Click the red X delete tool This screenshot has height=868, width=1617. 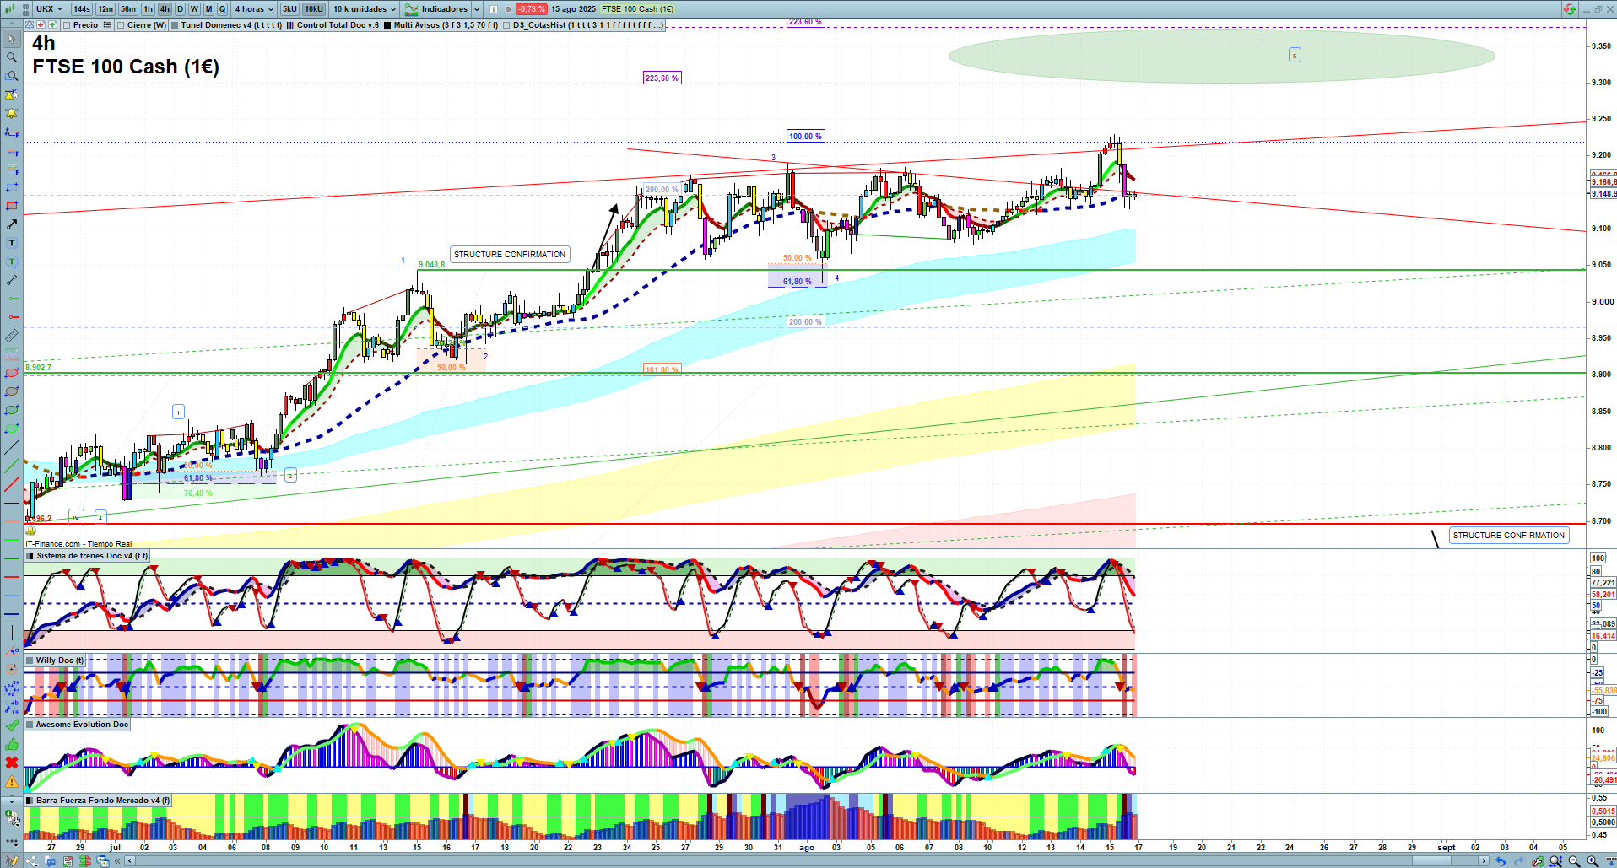click(x=12, y=763)
